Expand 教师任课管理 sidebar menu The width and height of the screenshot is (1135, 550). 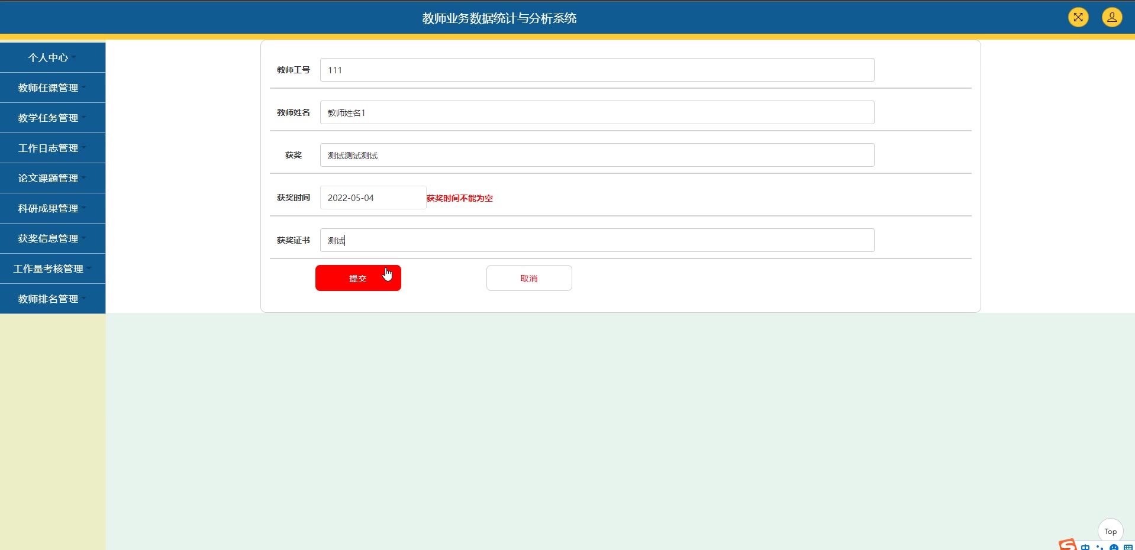click(x=53, y=88)
